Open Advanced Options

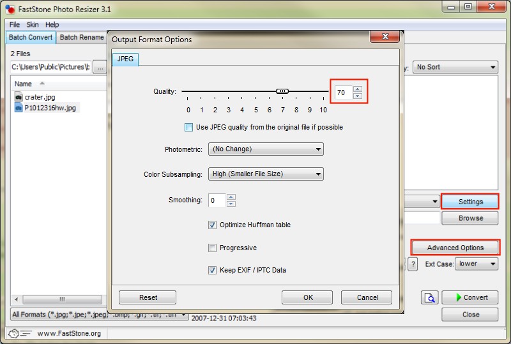tap(455, 248)
